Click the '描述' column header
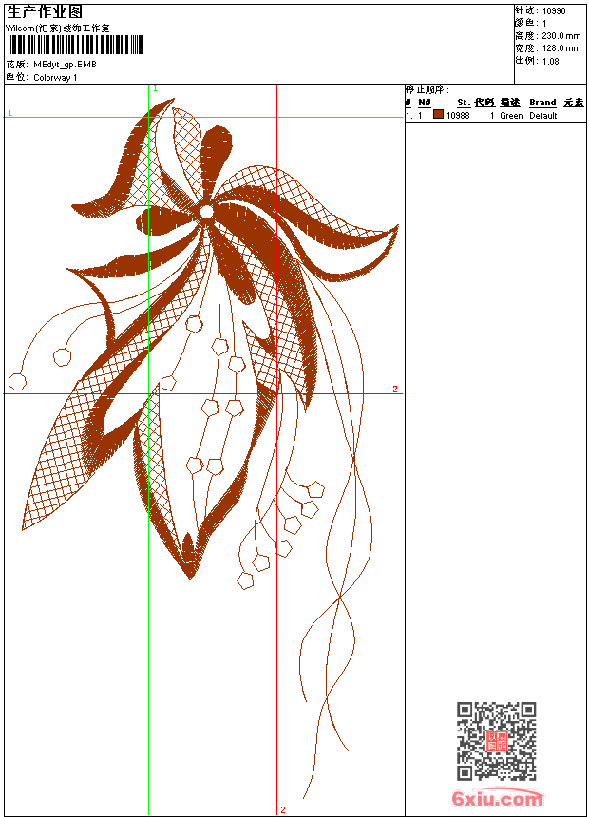 click(510, 103)
